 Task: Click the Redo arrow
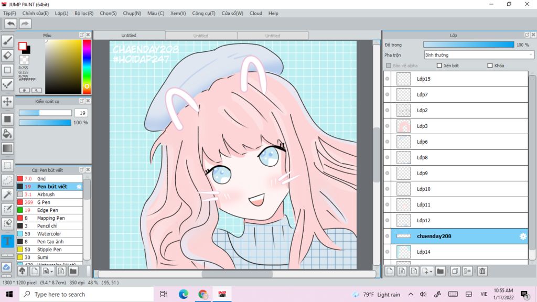coord(25,24)
